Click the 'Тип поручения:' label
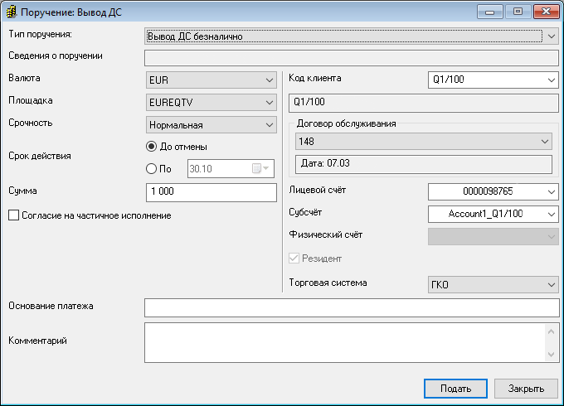This screenshot has height=406, width=564. tap(41, 35)
